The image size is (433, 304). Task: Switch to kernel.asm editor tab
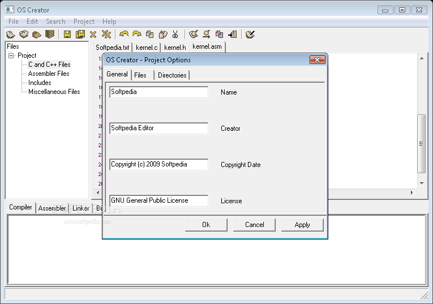pos(207,46)
